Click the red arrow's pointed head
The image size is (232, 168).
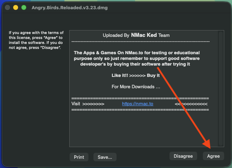click(207, 144)
